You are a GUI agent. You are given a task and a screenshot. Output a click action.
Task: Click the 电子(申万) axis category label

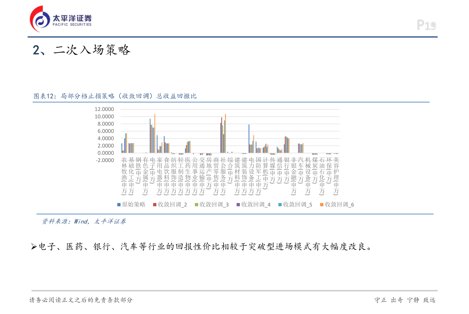[x=152, y=170]
